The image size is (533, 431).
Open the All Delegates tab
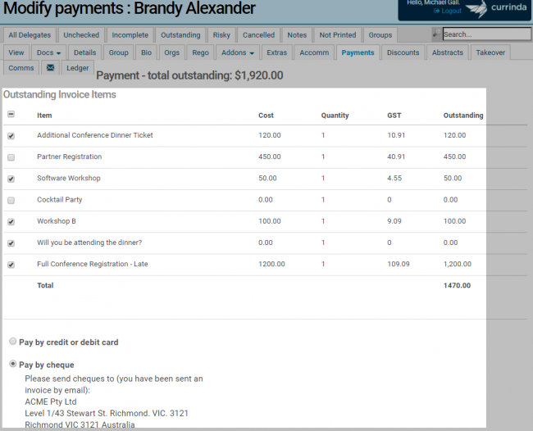(x=30, y=35)
